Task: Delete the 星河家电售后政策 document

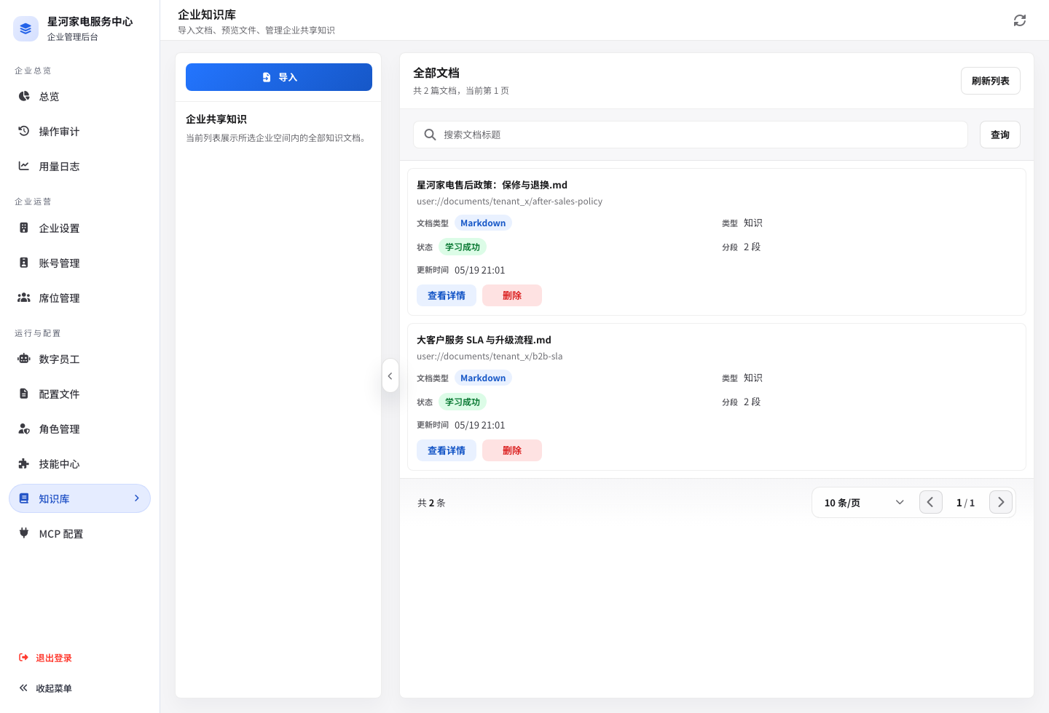Action: [x=512, y=295]
